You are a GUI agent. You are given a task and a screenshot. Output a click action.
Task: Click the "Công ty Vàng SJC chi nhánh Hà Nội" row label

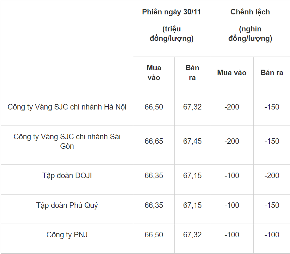(67, 107)
